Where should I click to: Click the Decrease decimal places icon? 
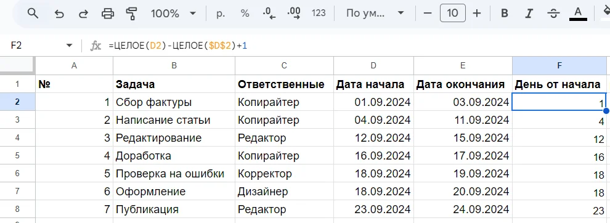[x=269, y=14]
